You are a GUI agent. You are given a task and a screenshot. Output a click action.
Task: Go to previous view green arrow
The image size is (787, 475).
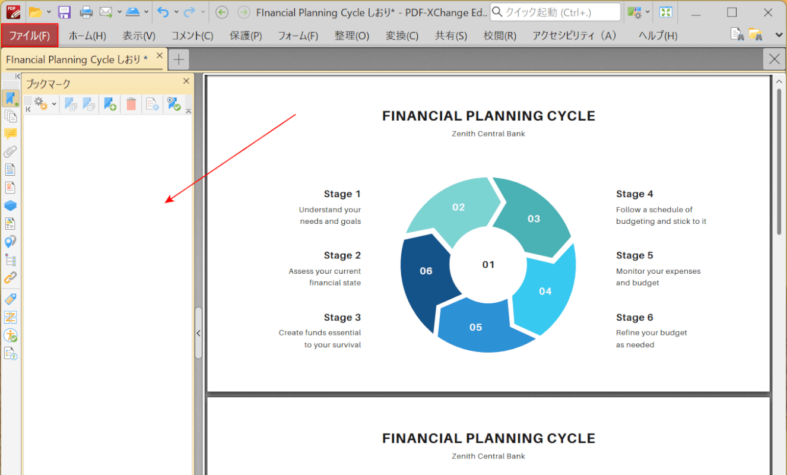222,12
